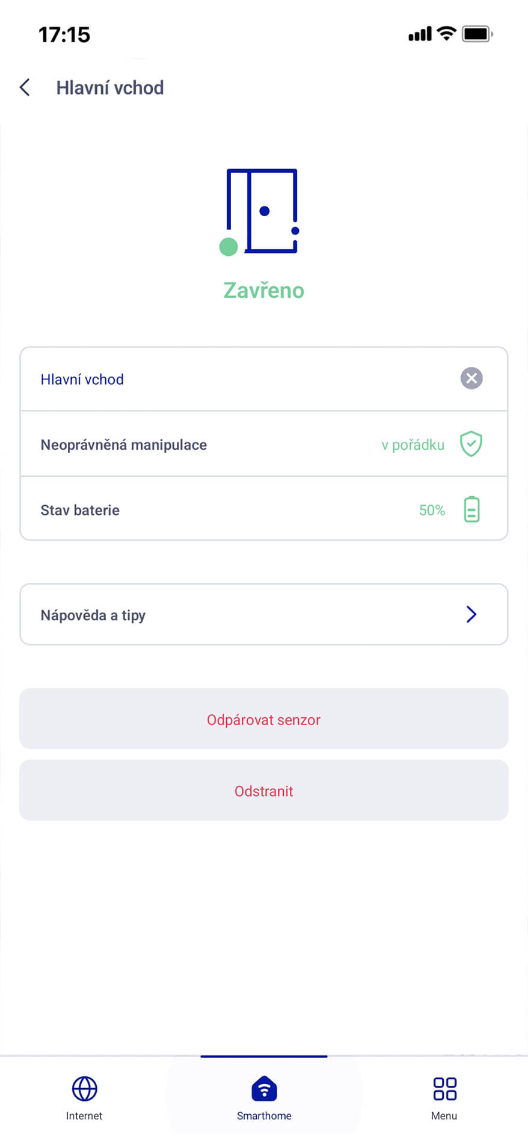528x1143 pixels.
Task: Click the door sensor icon
Action: [x=261, y=211]
